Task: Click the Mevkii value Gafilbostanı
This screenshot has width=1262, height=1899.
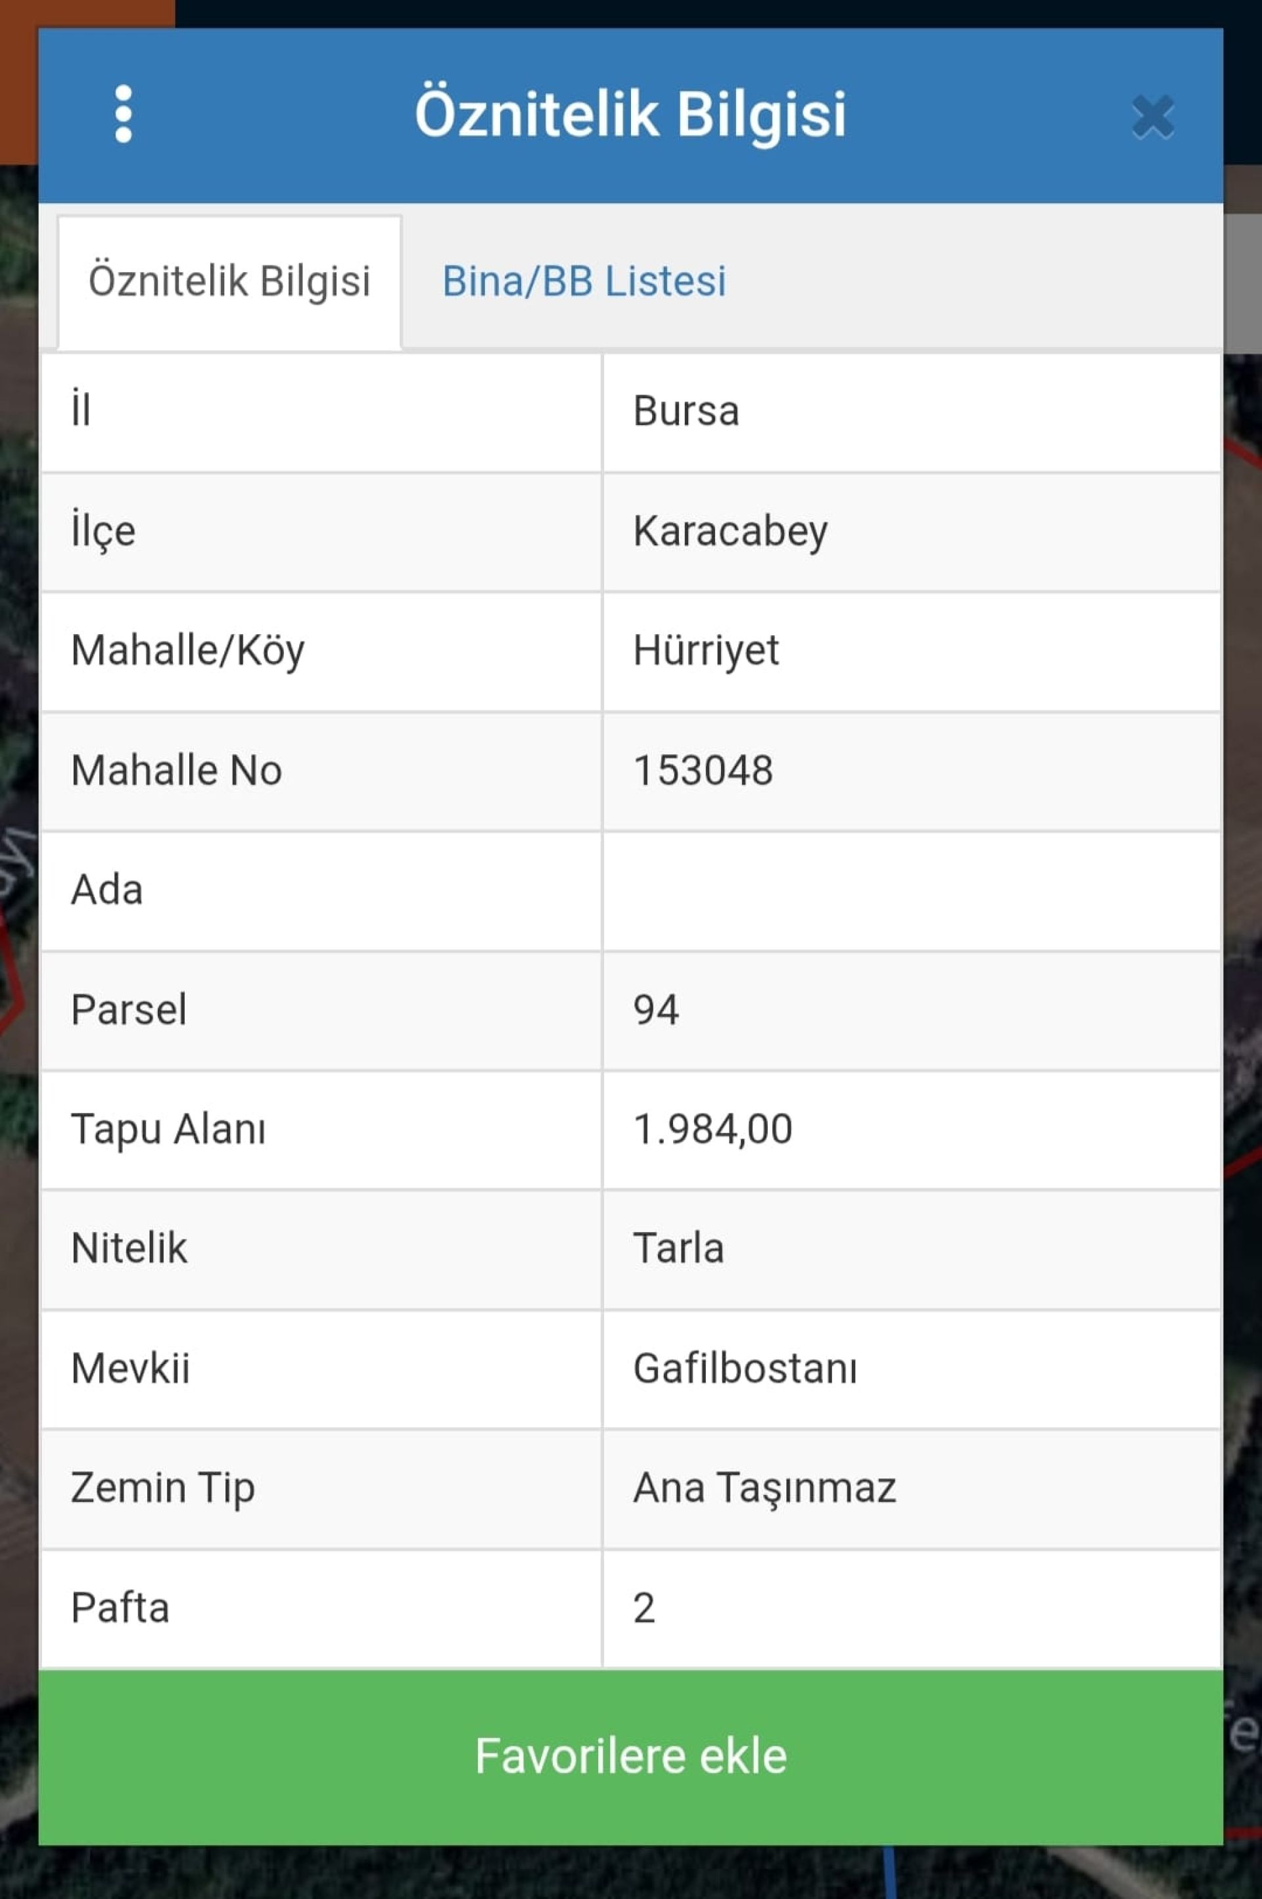Action: coord(745,1368)
